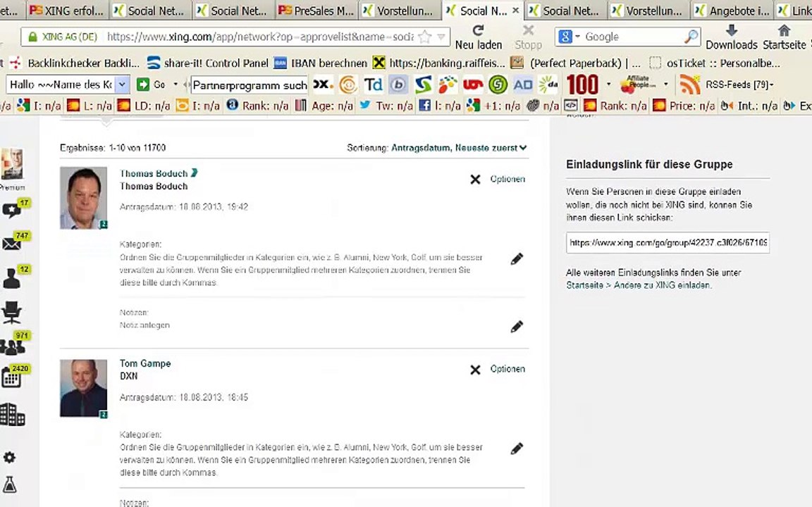The image size is (812, 507).
Task: Switch to the first Vorstellun... tab
Action: tap(398, 11)
